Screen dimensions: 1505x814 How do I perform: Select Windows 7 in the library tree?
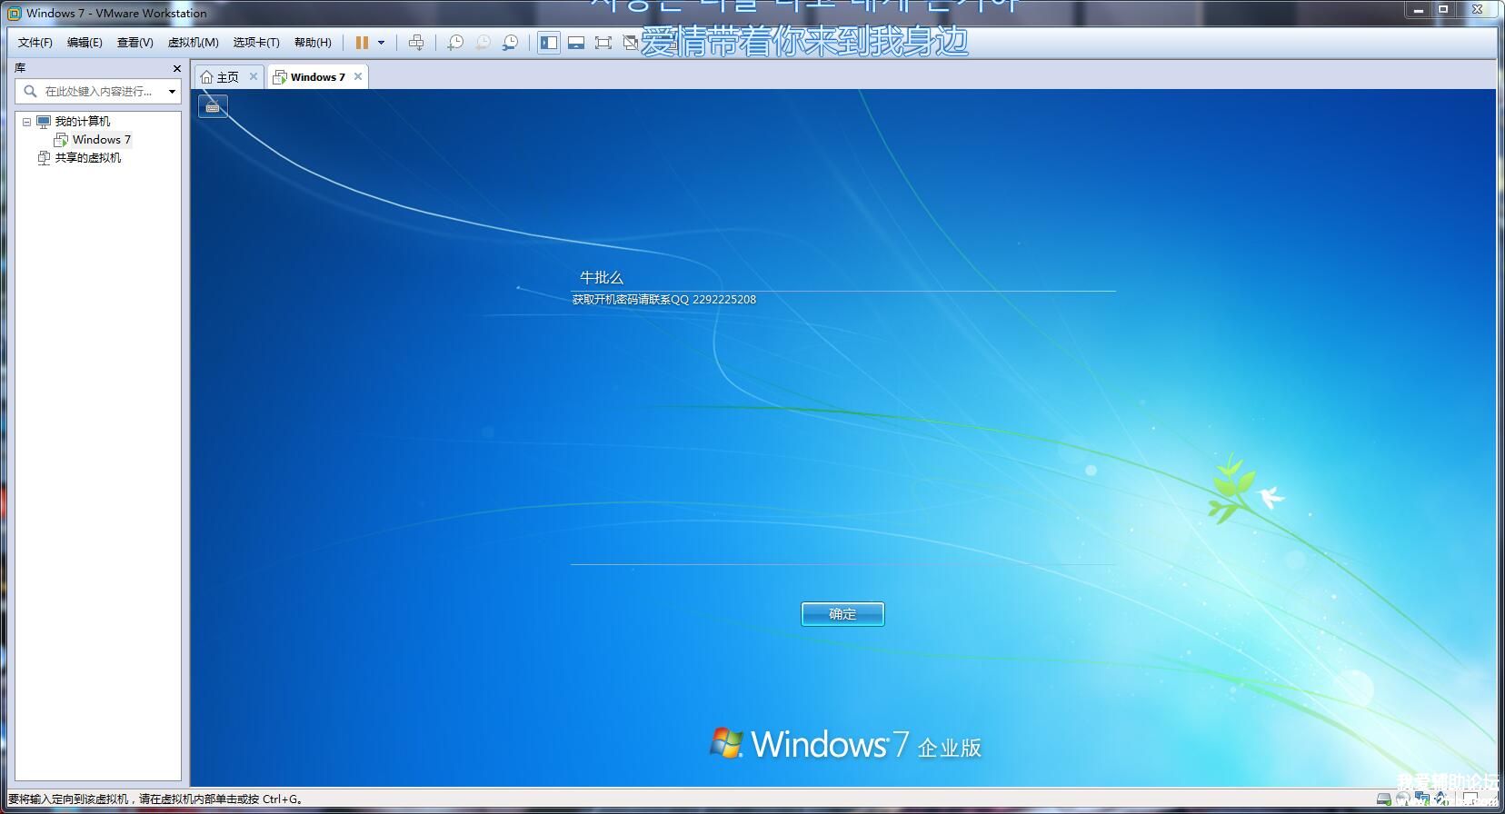click(x=101, y=140)
